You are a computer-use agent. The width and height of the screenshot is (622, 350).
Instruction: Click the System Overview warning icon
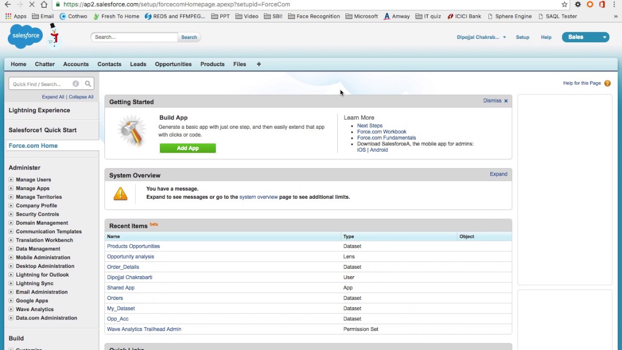(x=121, y=193)
